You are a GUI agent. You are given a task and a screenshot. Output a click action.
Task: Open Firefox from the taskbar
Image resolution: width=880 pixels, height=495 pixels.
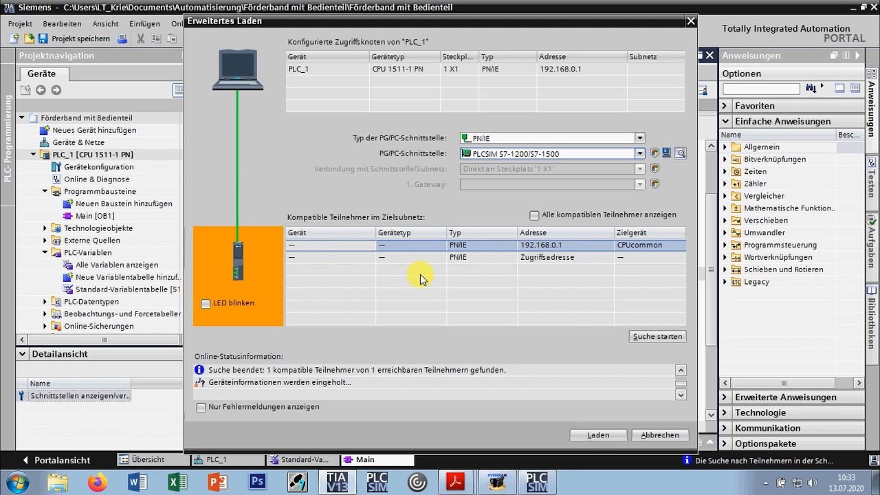point(98,482)
